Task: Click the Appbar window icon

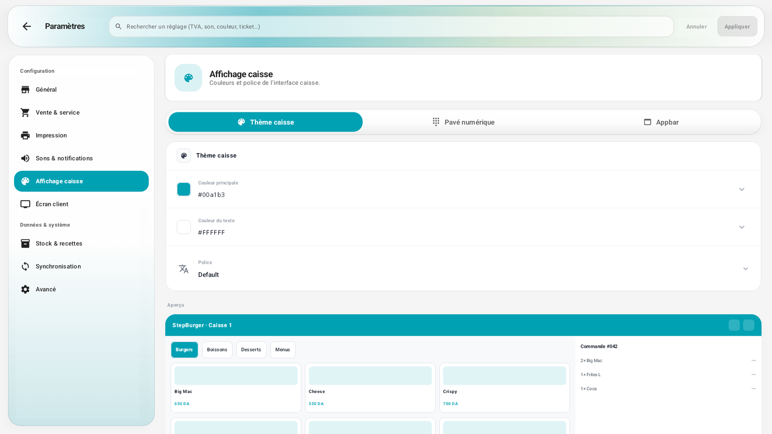Action: pos(648,122)
